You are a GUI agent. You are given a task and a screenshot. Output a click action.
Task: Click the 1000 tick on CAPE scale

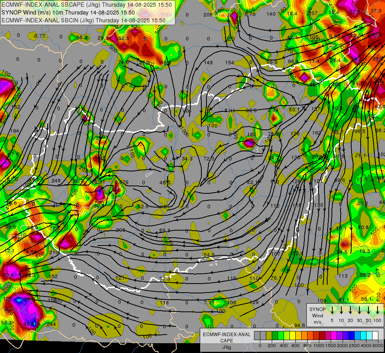pyautogui.click(x=319, y=346)
